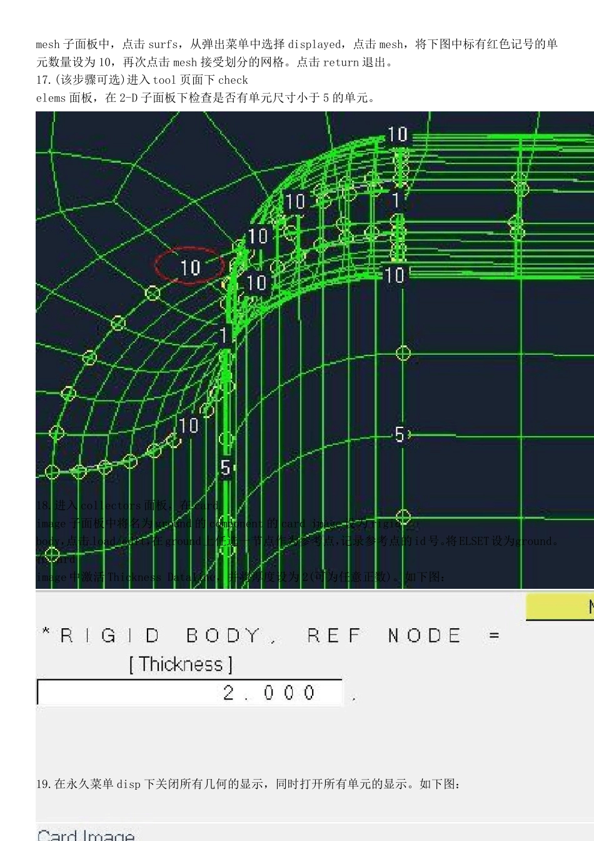Click the 10 label left of topmost 1
Viewport: 594px width, 841px height.
295,201
